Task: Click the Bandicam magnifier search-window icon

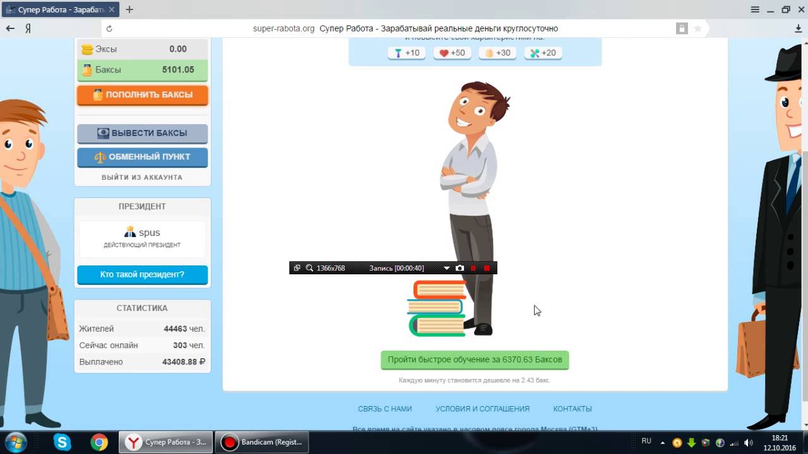Action: pyautogui.click(x=309, y=268)
